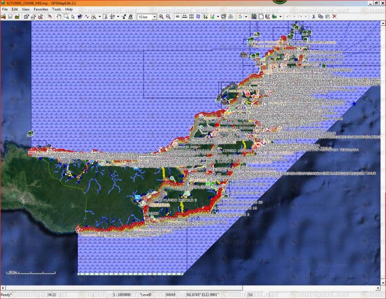386x299 pixels.
Task: Open the View menu
Action: tap(25, 9)
